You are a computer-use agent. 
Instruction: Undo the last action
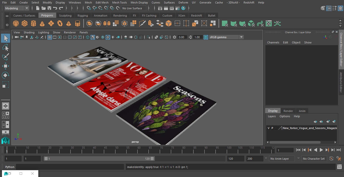pos(55,8)
